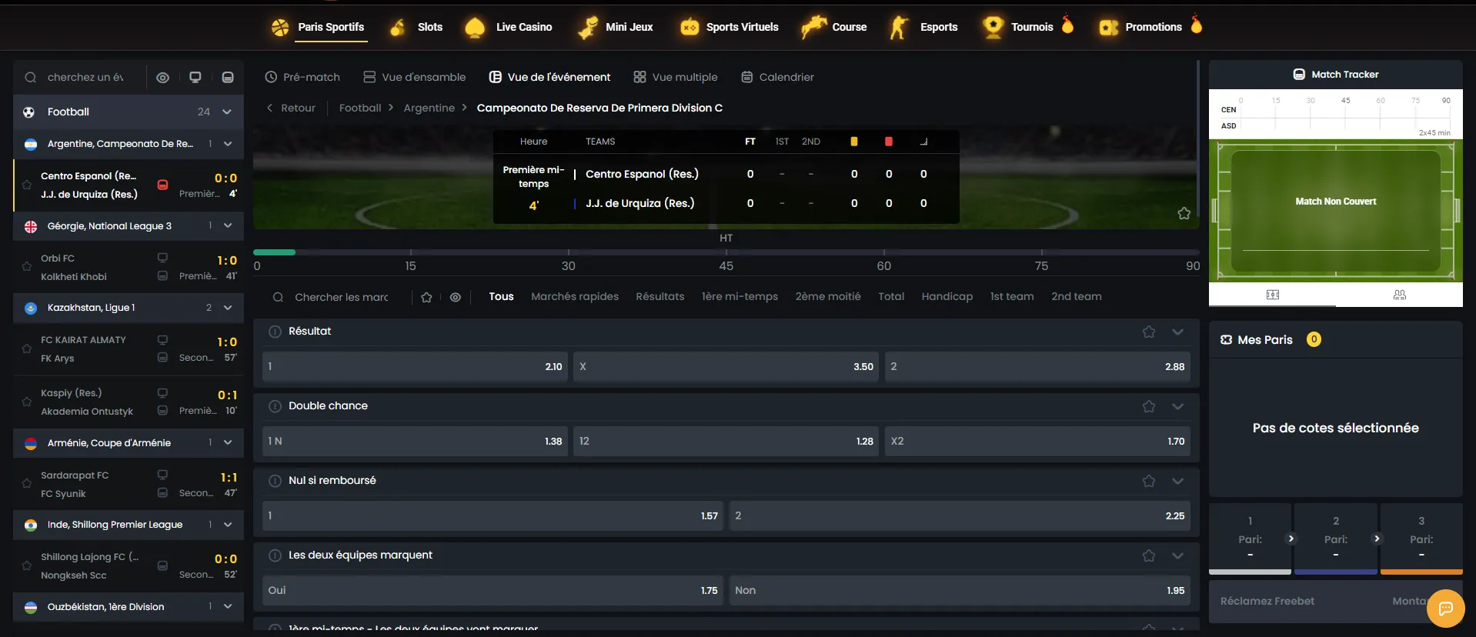
Task: Collapse the Double chance market panel
Action: pyautogui.click(x=1177, y=406)
